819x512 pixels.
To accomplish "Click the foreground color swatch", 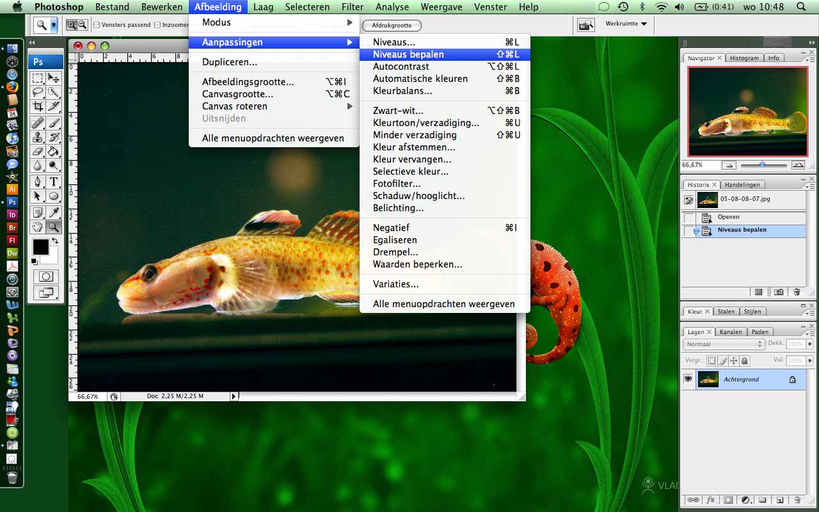I will point(41,246).
